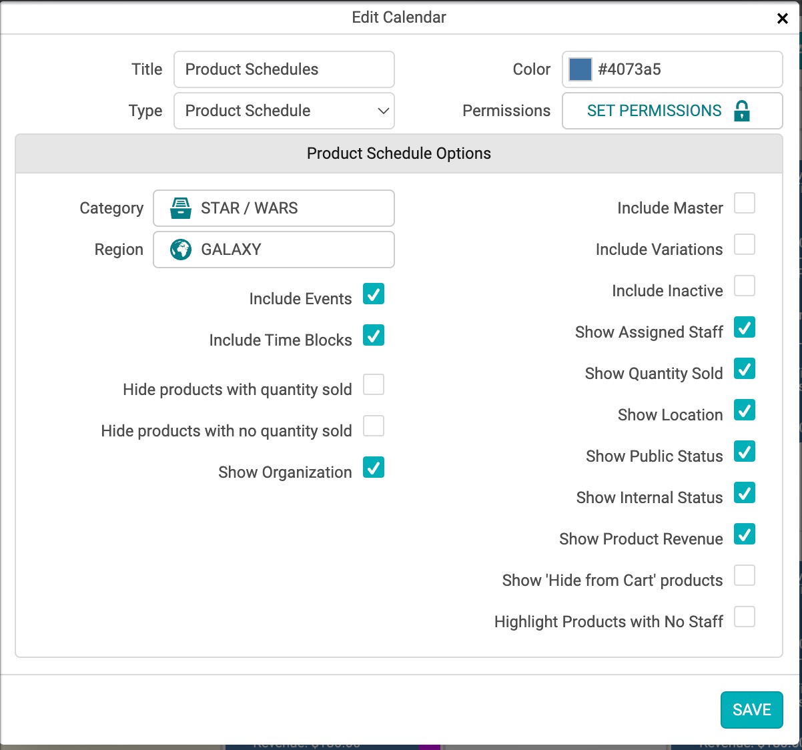Click the lock icon in Set Permissions
The height and width of the screenshot is (750, 802).
[x=741, y=111]
